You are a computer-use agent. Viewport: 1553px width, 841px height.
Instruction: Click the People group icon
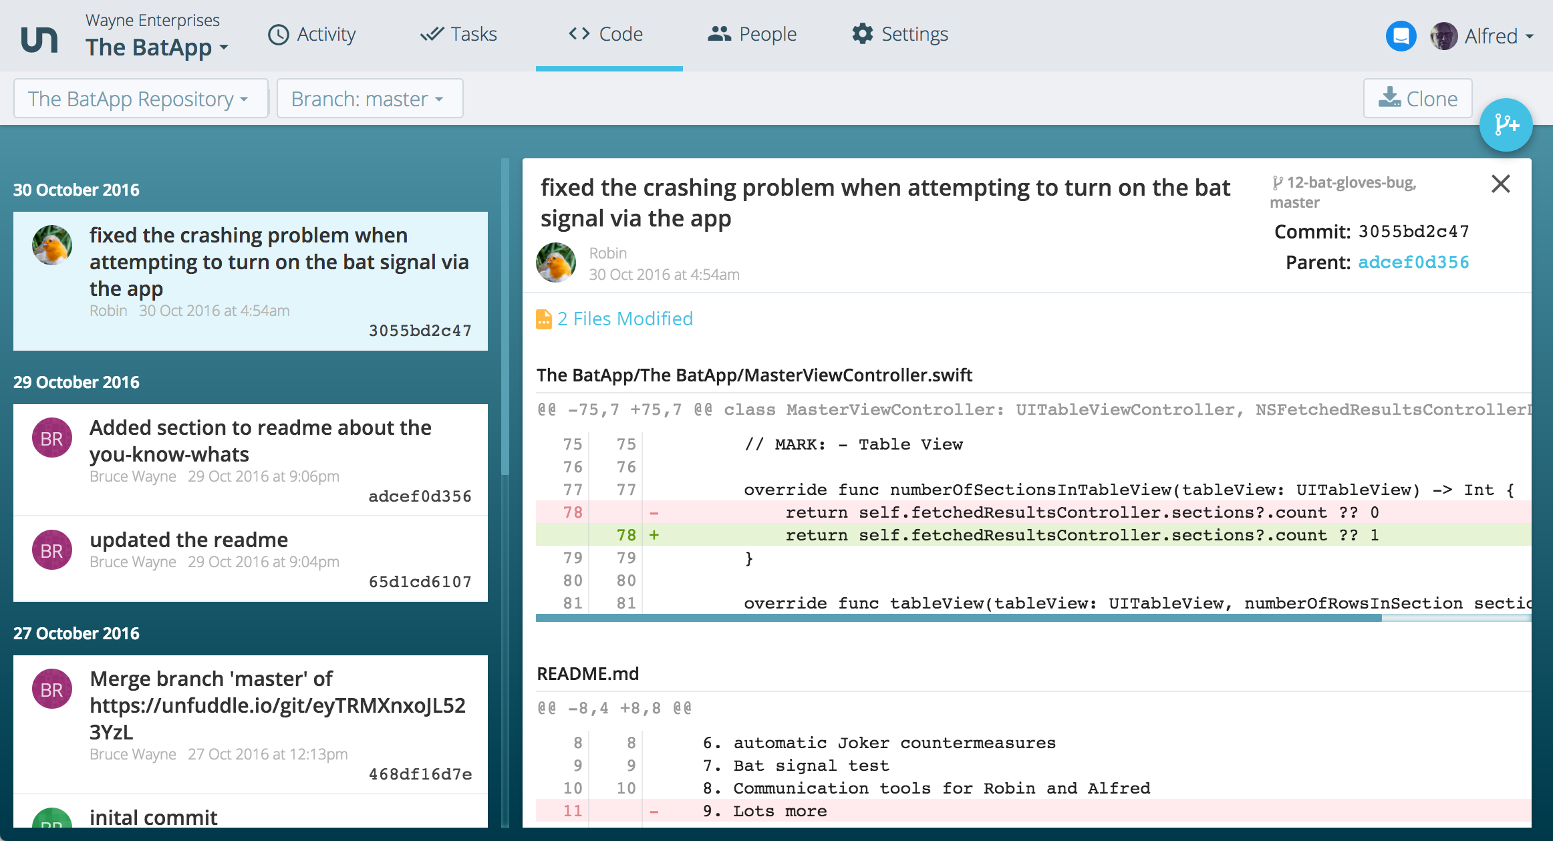pyautogui.click(x=719, y=33)
